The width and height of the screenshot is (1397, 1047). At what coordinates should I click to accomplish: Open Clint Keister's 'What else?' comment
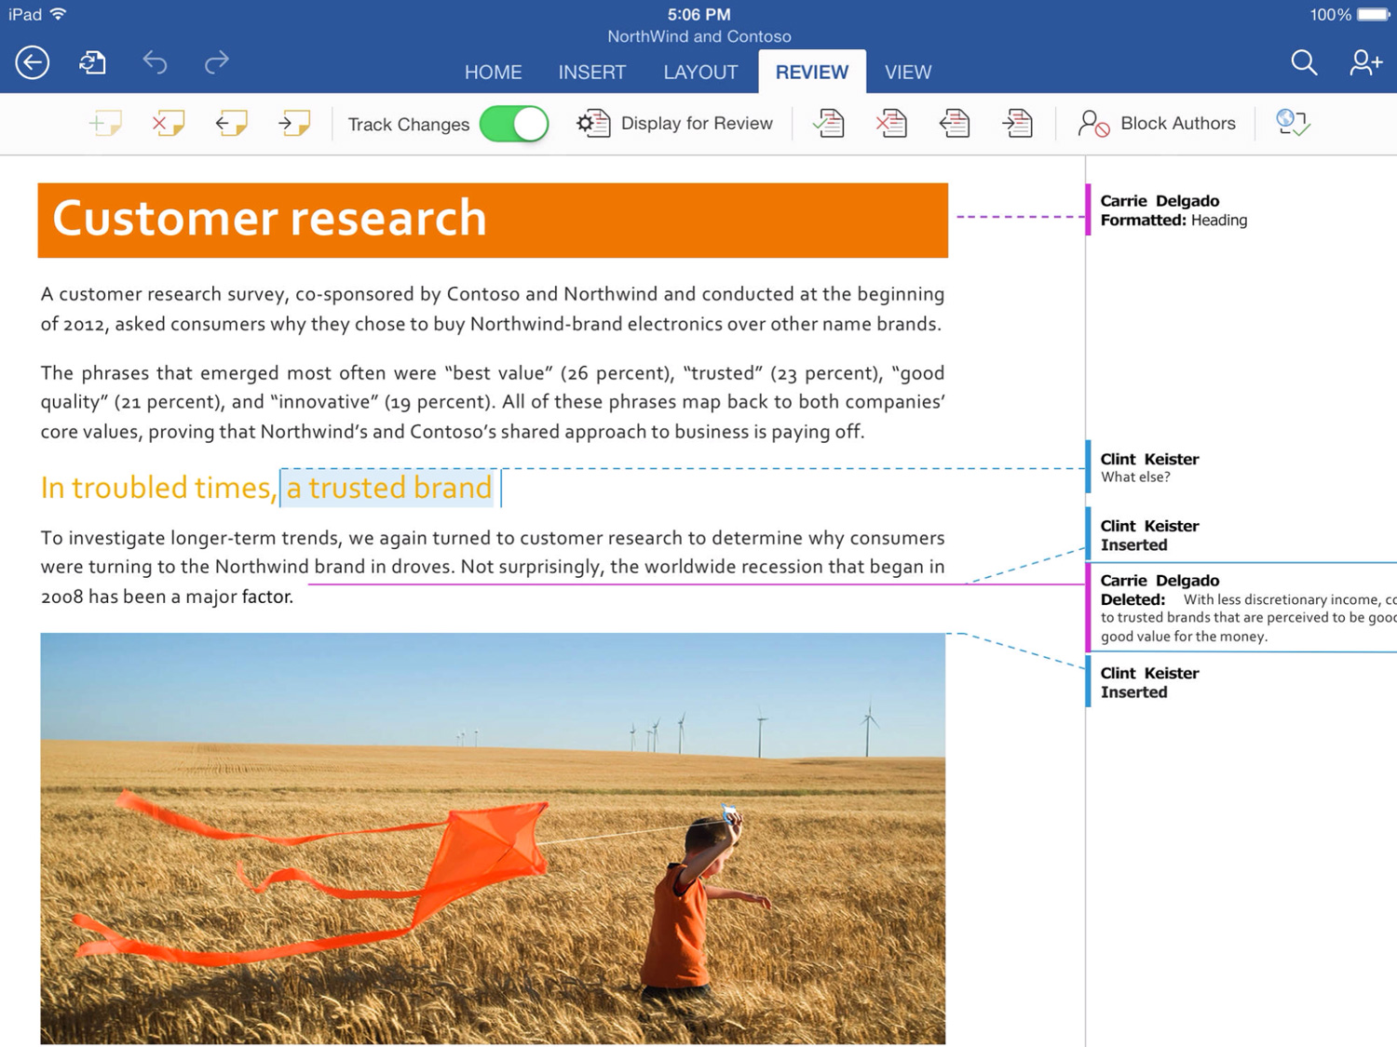tap(1164, 467)
